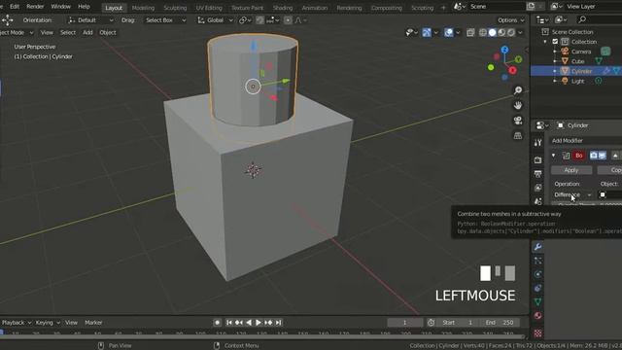Click the outliner search field
The height and width of the screenshot is (350, 622).
click(599, 19)
